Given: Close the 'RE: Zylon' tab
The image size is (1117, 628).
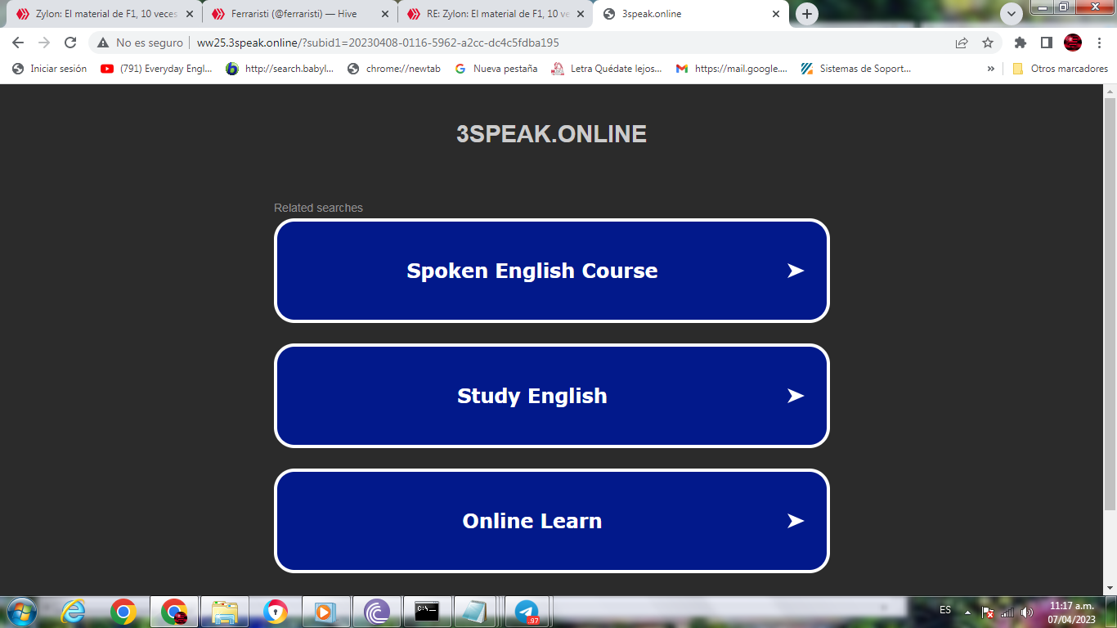Looking at the screenshot, I should pos(581,14).
